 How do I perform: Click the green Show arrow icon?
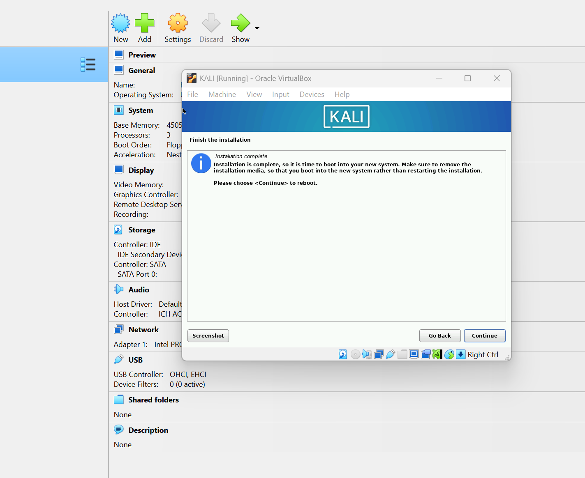[240, 23]
